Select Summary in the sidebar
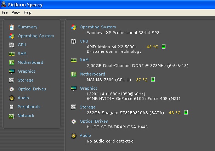The image size is (215, 151). (x=28, y=27)
